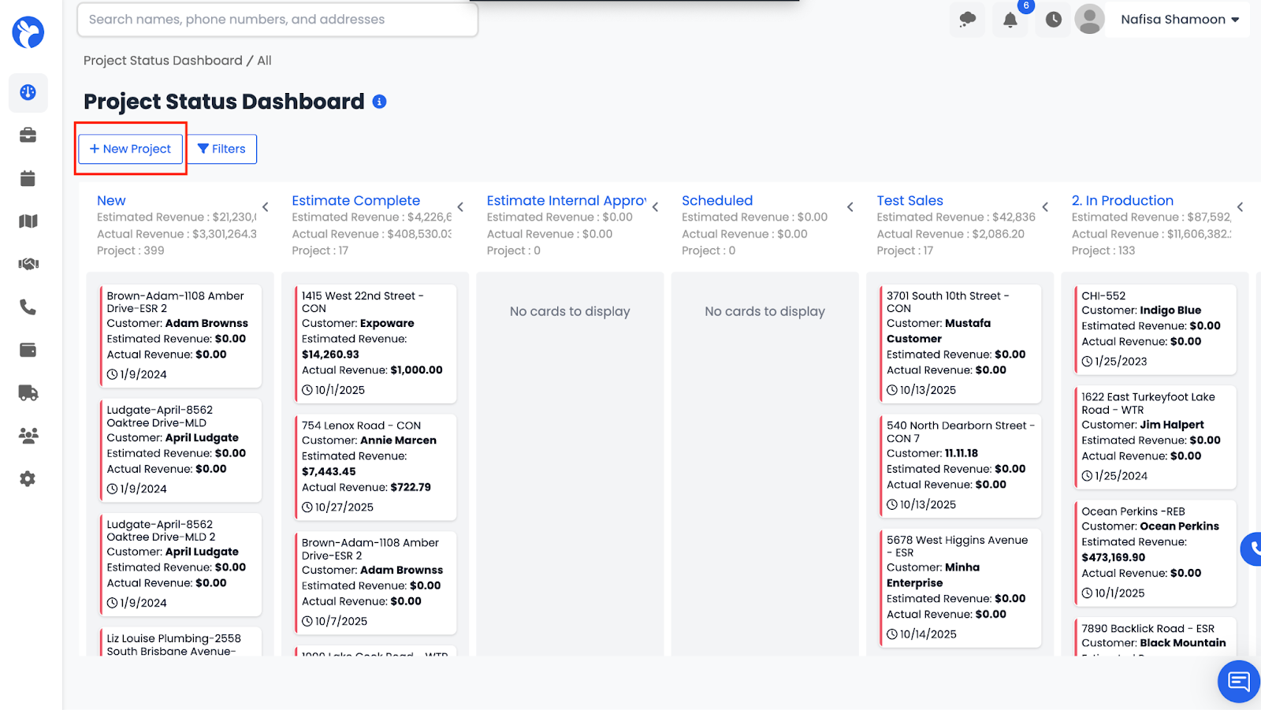The image size is (1261, 710).
Task: Collapse the Test Sales column chevron
Action: (1046, 206)
